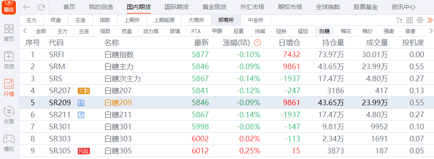Click the 交割 badge on SR207

point(84,91)
